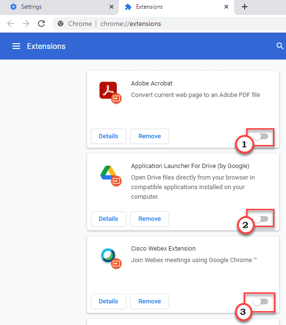Open Details for Adobe Acrobat
Image resolution: width=286 pixels, height=325 pixels.
click(x=109, y=136)
